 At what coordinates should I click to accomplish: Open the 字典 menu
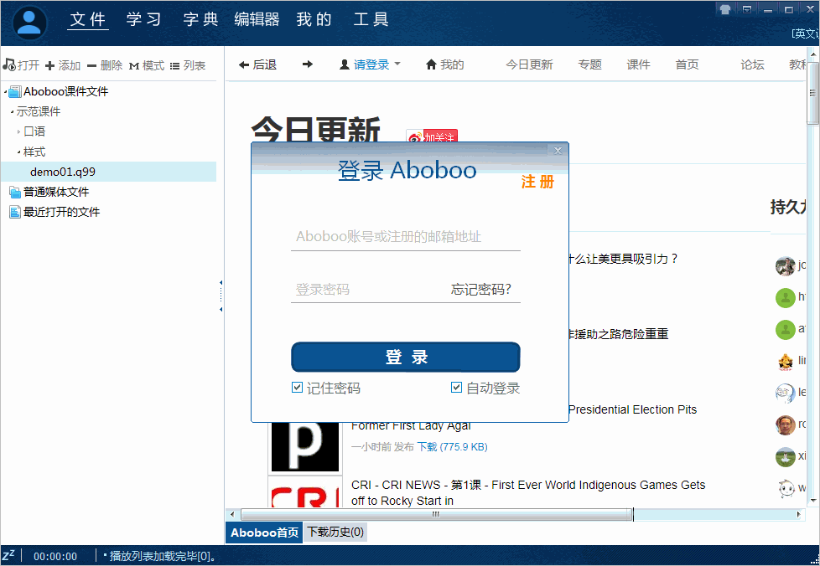tap(201, 19)
